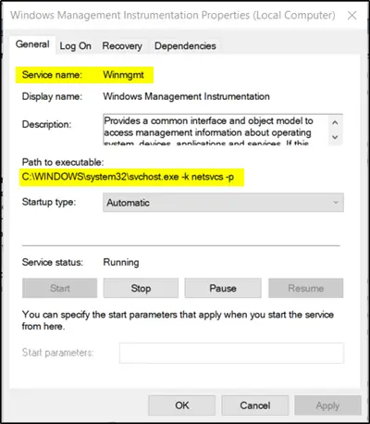Click the Startup type chevron arrow

click(336, 203)
